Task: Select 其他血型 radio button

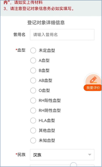Action: 33,131
